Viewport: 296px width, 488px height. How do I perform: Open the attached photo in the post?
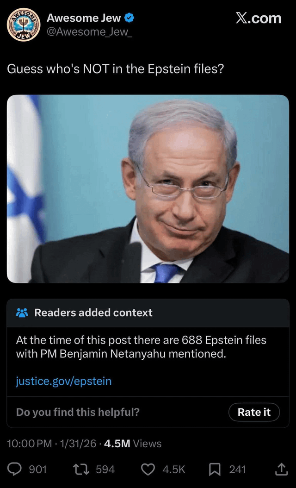tap(148, 189)
